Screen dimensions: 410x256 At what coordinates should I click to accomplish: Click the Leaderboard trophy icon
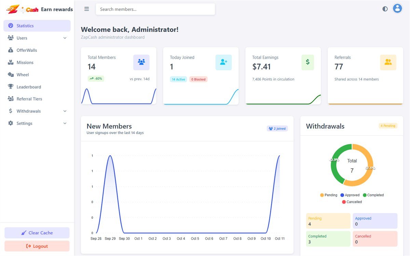pos(11,87)
